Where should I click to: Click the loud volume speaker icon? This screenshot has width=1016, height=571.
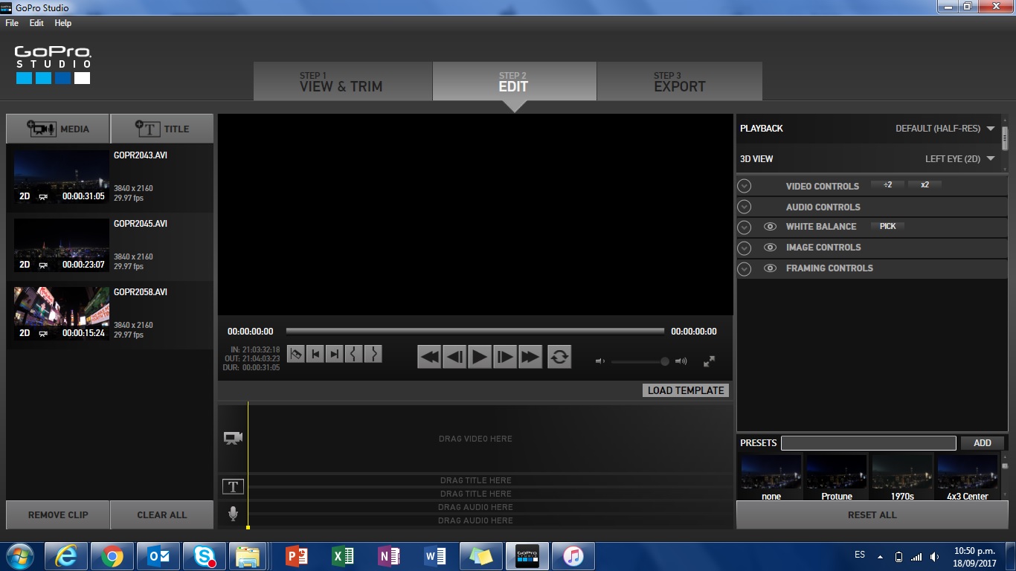point(681,361)
